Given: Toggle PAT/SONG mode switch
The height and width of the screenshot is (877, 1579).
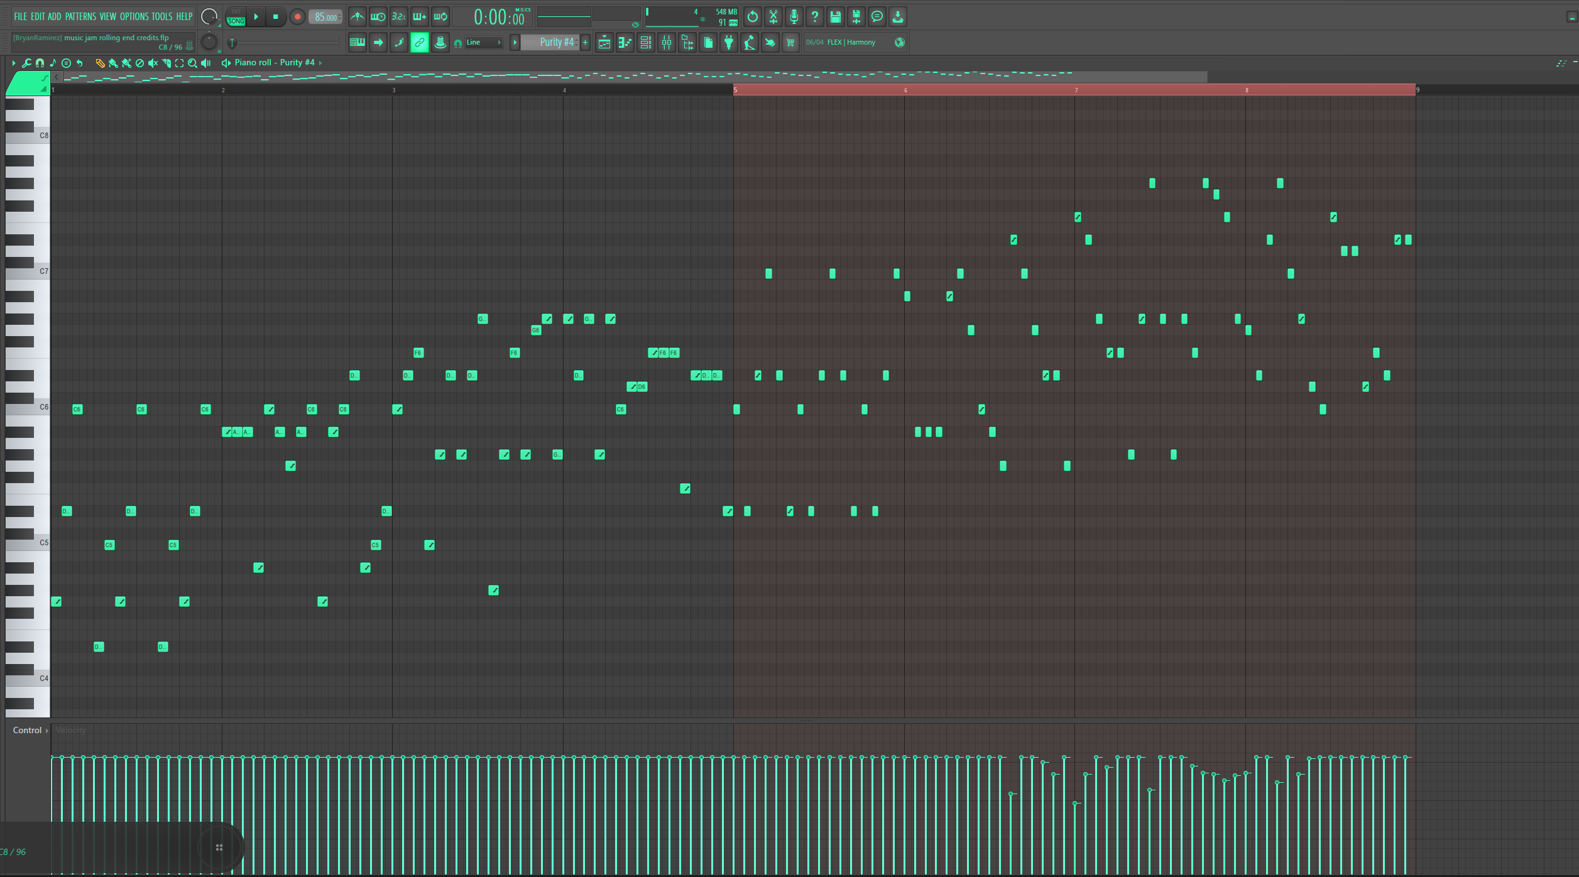Looking at the screenshot, I should pos(236,17).
